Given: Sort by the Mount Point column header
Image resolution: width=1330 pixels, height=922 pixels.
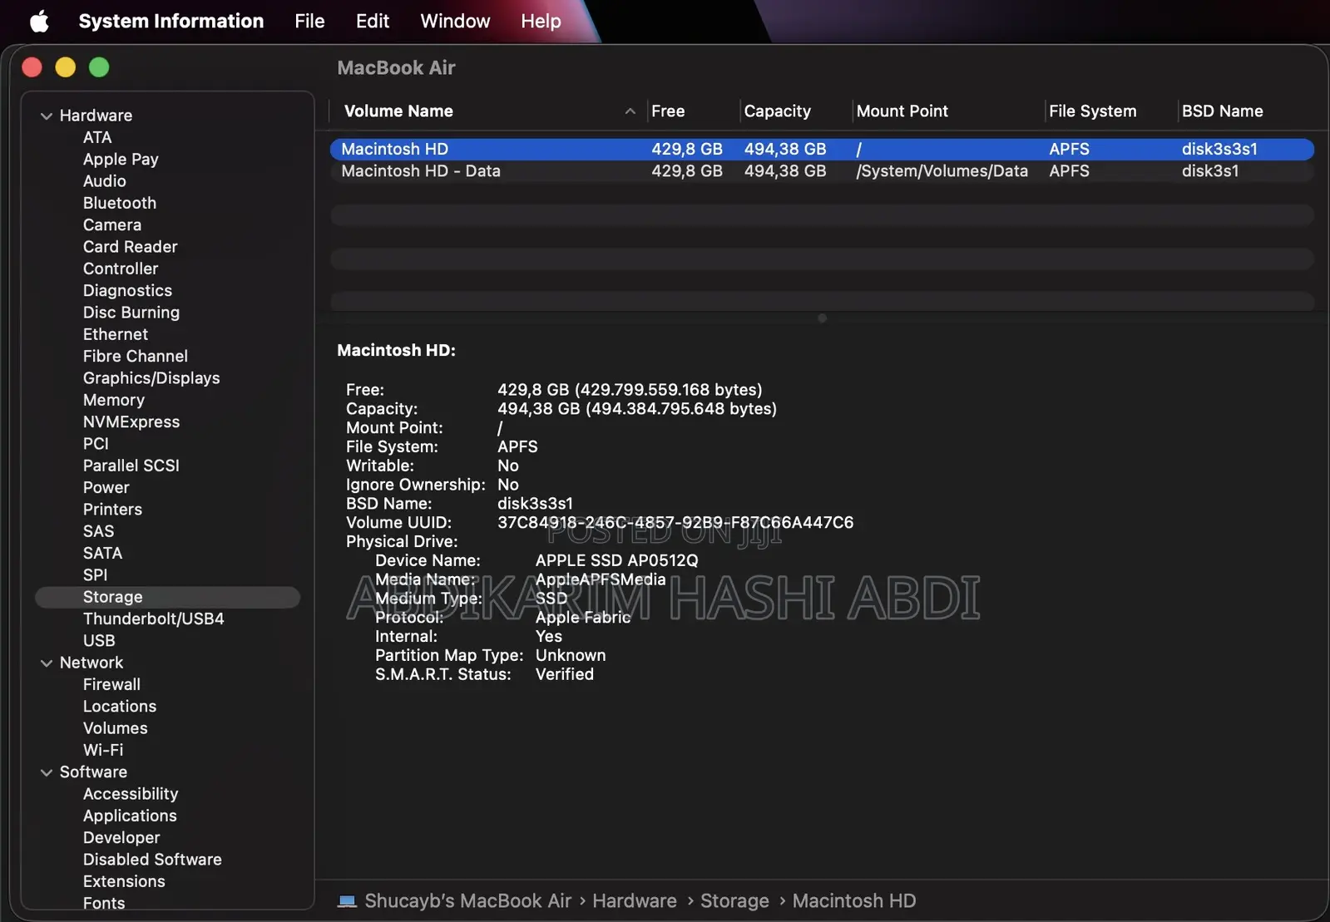Looking at the screenshot, I should coord(902,111).
